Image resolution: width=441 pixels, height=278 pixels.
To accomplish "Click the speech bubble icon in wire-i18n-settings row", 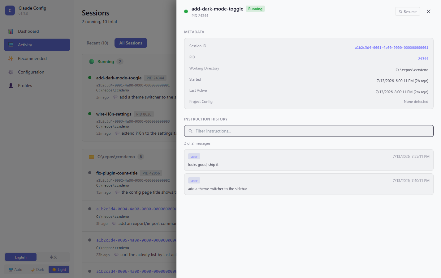I will pos(117,133).
